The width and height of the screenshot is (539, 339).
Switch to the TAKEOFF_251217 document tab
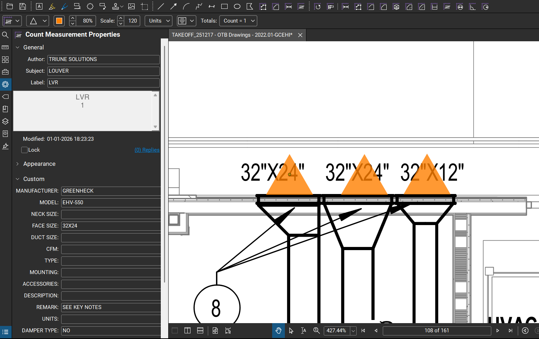[x=232, y=35]
